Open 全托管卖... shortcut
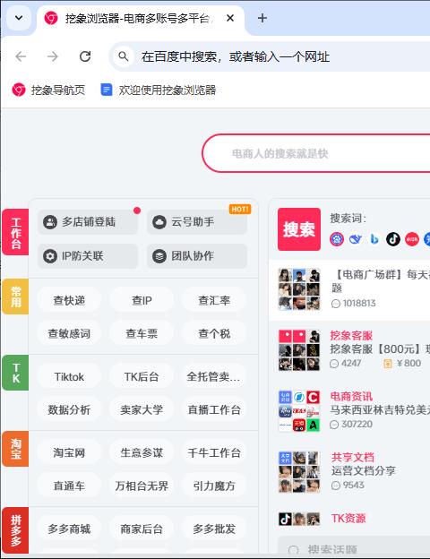The image size is (430, 559). pyautogui.click(x=214, y=376)
